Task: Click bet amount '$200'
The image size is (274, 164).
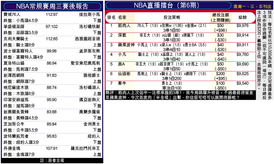Action: [221, 74]
